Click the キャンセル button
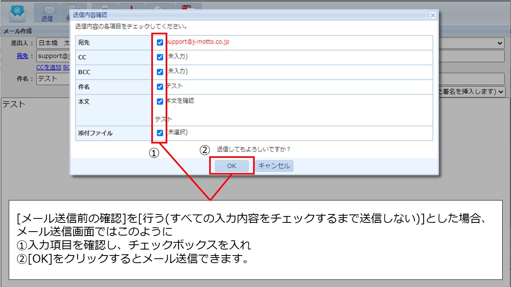The image size is (511, 287). pyautogui.click(x=274, y=166)
